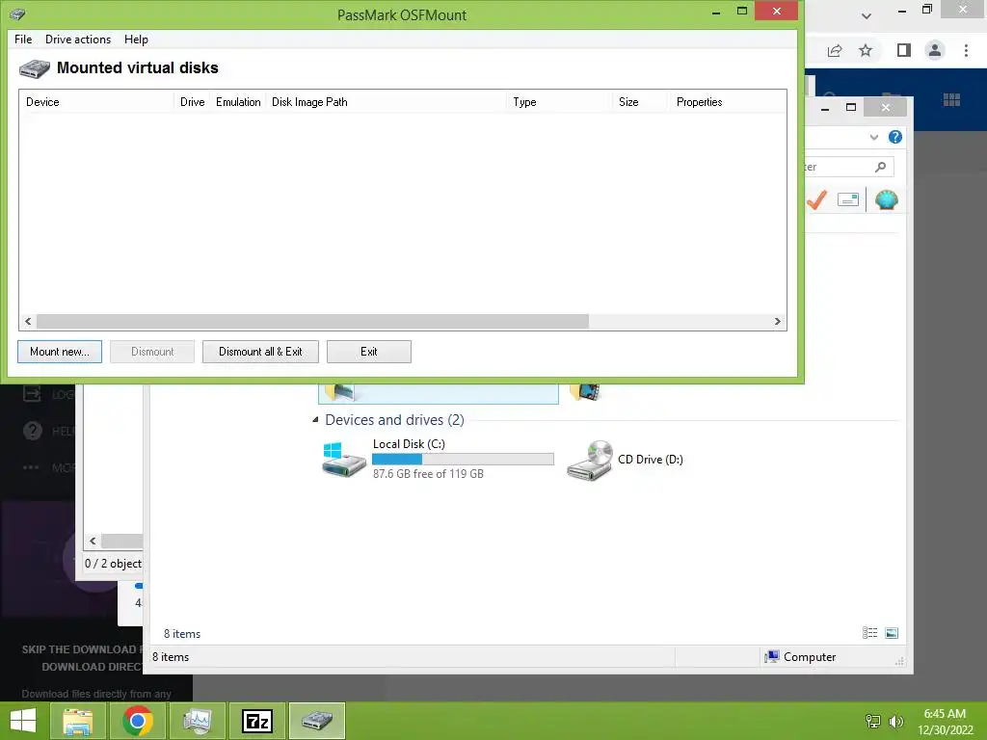987x740 pixels.
Task: Click the three-dot more icon in web sidebar
Action: [31, 467]
